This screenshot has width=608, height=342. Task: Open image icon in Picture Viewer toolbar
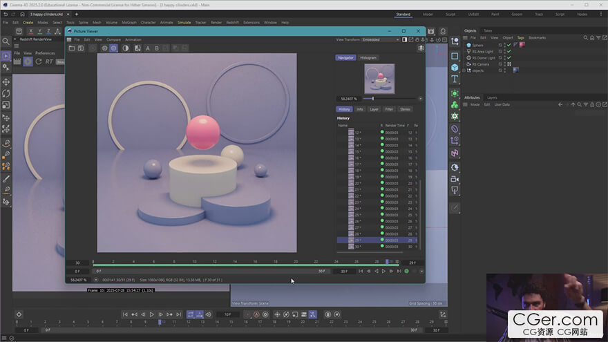tap(70, 48)
